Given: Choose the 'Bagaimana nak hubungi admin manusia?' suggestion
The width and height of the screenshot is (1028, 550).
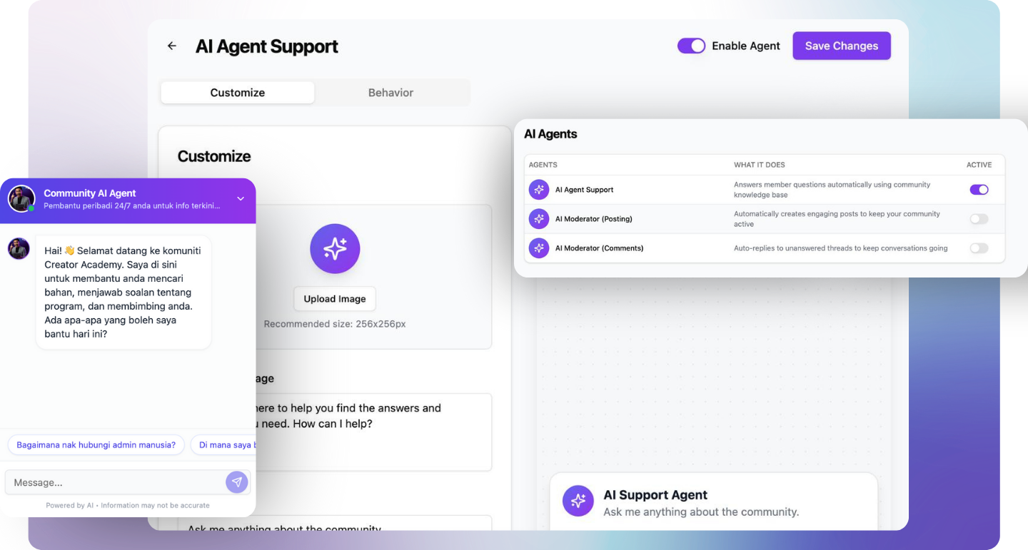Looking at the screenshot, I should (96, 445).
